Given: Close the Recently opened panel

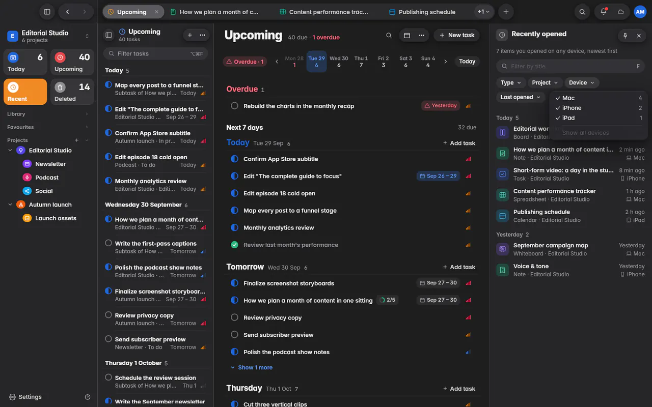Looking at the screenshot, I should [639, 36].
